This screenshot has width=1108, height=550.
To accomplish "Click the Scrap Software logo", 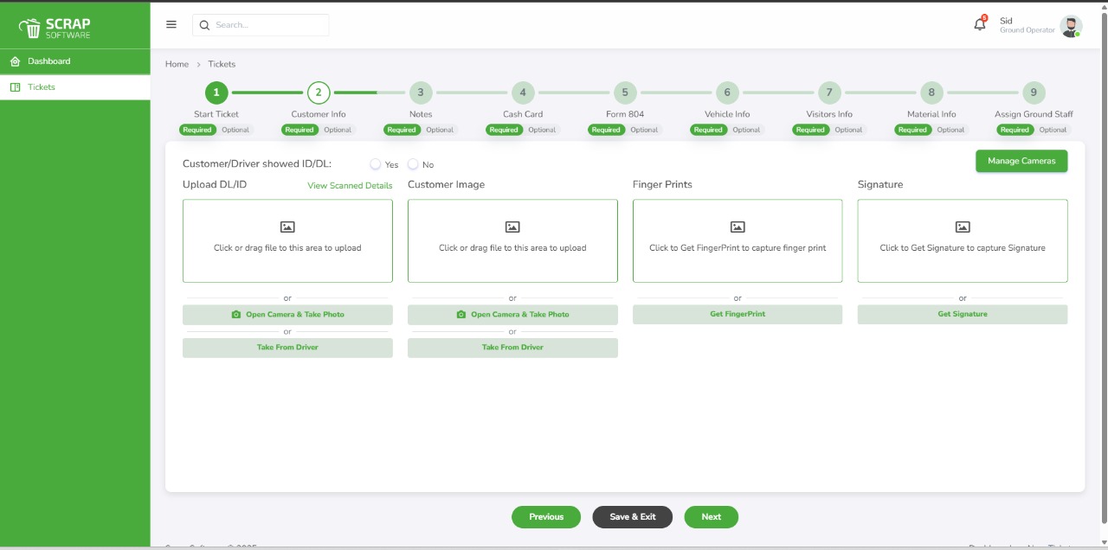I will click(x=55, y=29).
